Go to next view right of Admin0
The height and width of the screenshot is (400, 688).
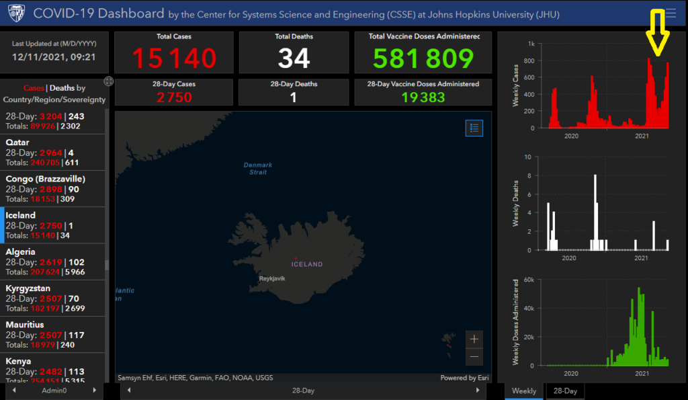(94, 390)
